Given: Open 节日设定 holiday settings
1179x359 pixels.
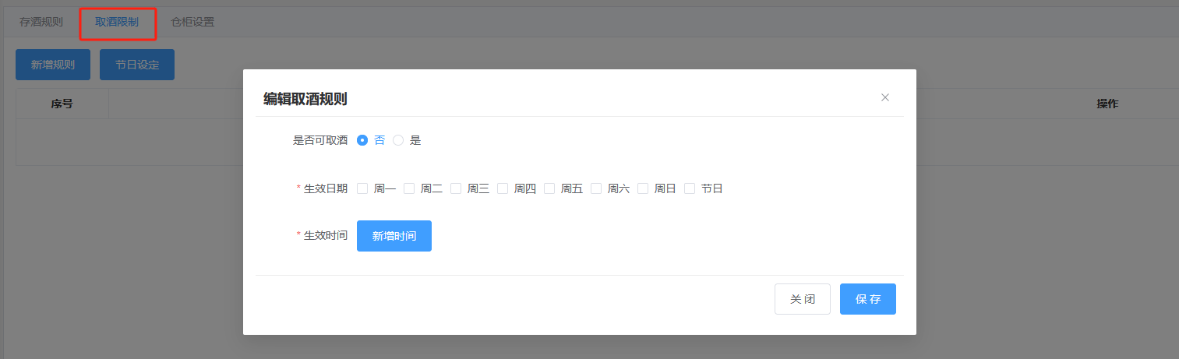Looking at the screenshot, I should click(137, 65).
